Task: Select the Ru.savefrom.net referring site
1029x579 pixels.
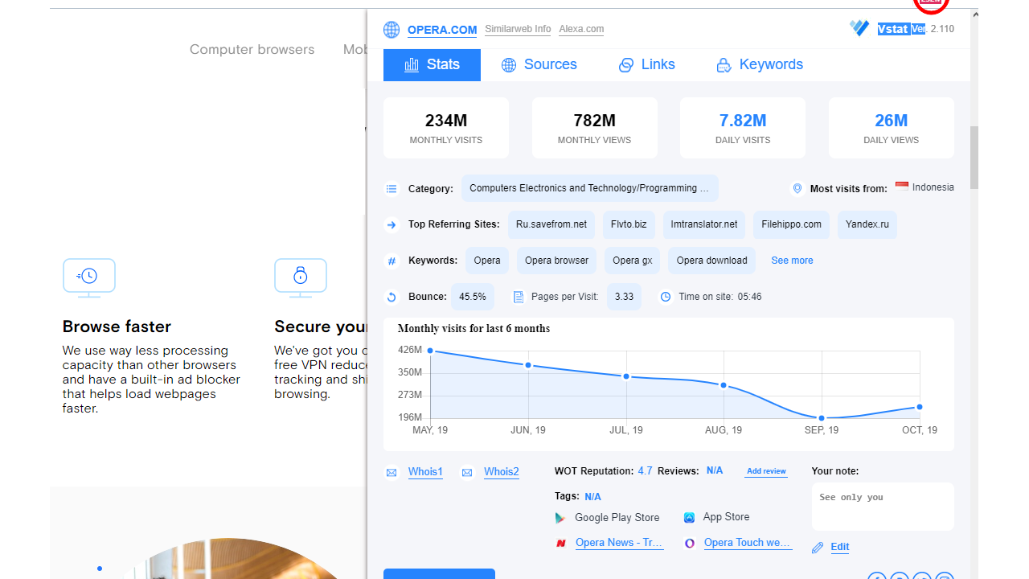Action: (551, 224)
